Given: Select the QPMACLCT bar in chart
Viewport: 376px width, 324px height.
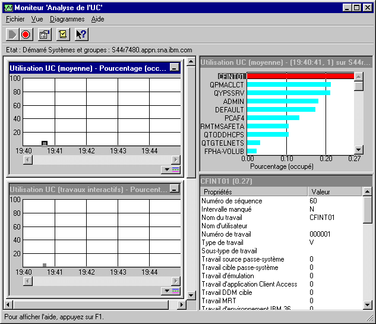Looking at the screenshot, I should pyautogui.click(x=289, y=84).
